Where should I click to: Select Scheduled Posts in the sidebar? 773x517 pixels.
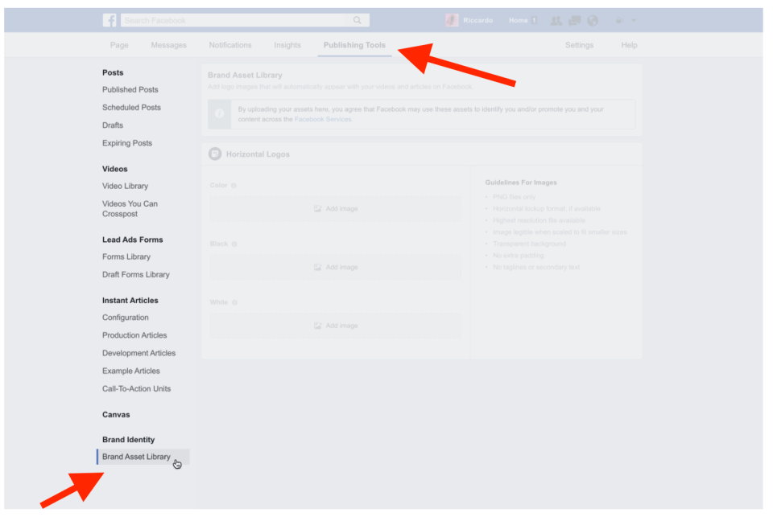click(x=131, y=108)
